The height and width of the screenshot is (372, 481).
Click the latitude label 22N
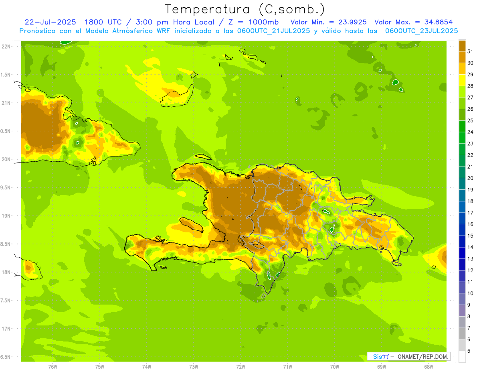point(6,46)
